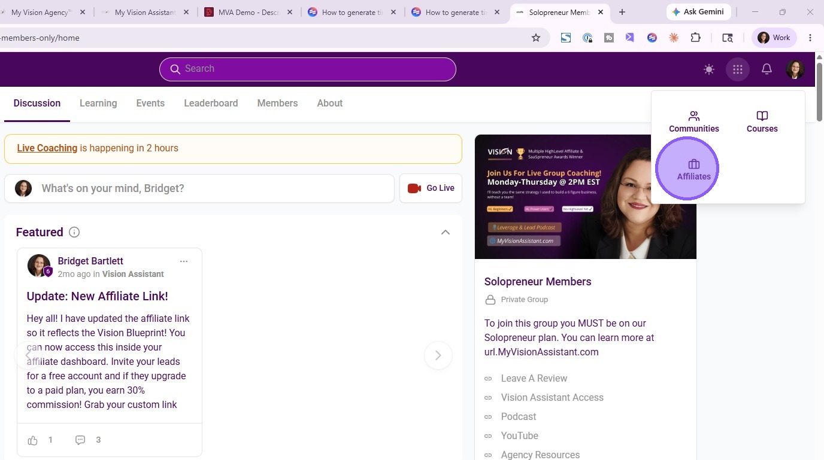Open the profile avatar in the purple header

(795, 69)
